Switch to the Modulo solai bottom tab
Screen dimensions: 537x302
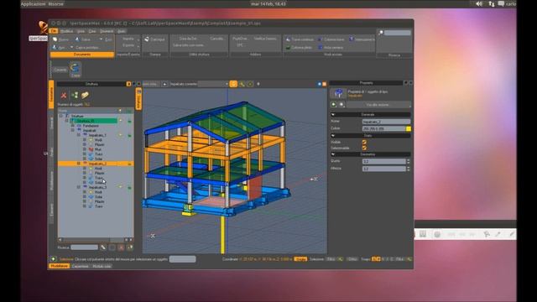pyautogui.click(x=102, y=266)
